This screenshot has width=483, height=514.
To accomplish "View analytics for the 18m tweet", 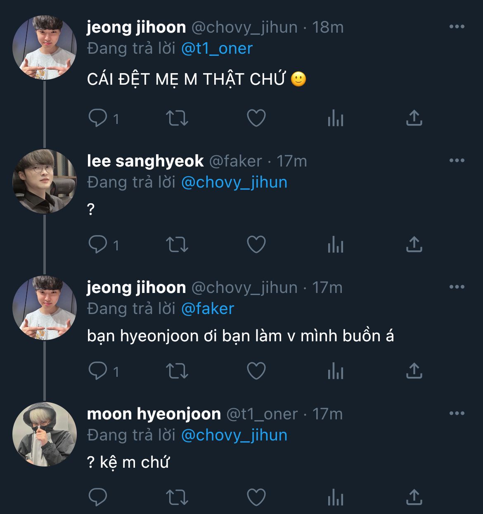I will (335, 119).
